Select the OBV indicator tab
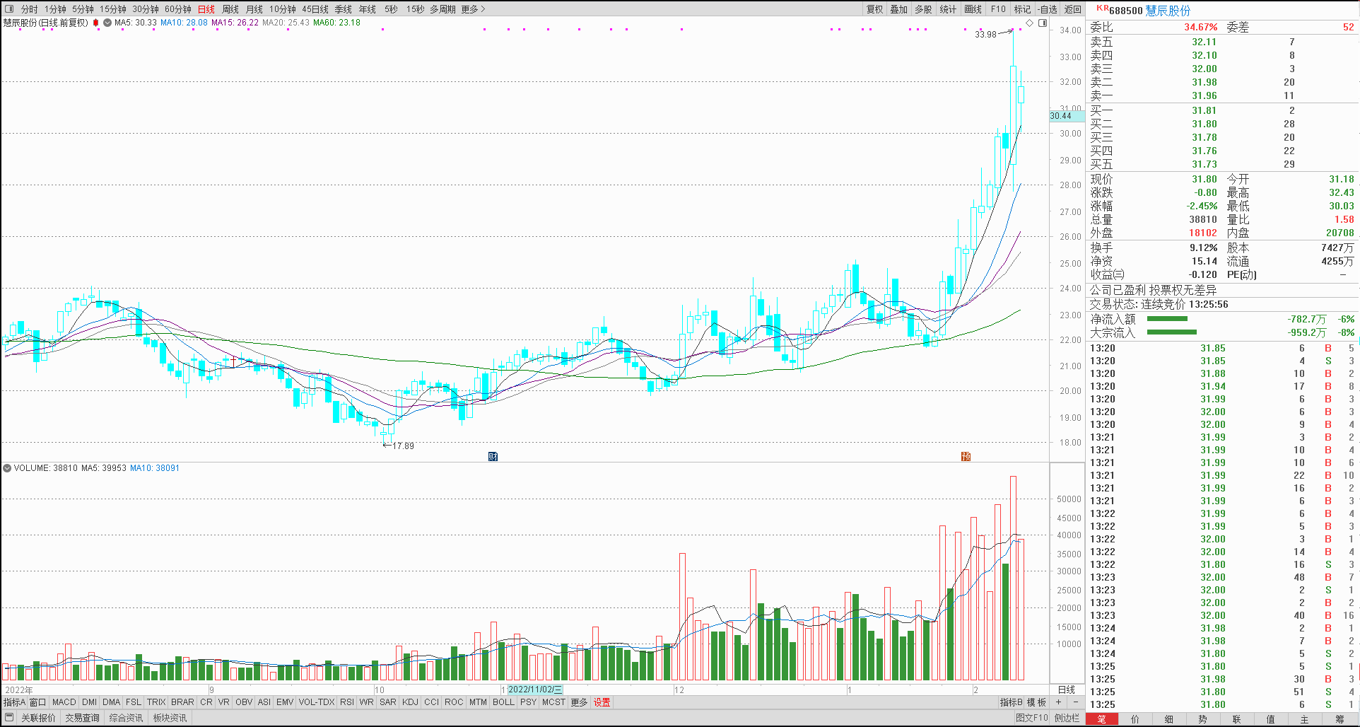Screen dimensions: 1360x727 coord(244,702)
